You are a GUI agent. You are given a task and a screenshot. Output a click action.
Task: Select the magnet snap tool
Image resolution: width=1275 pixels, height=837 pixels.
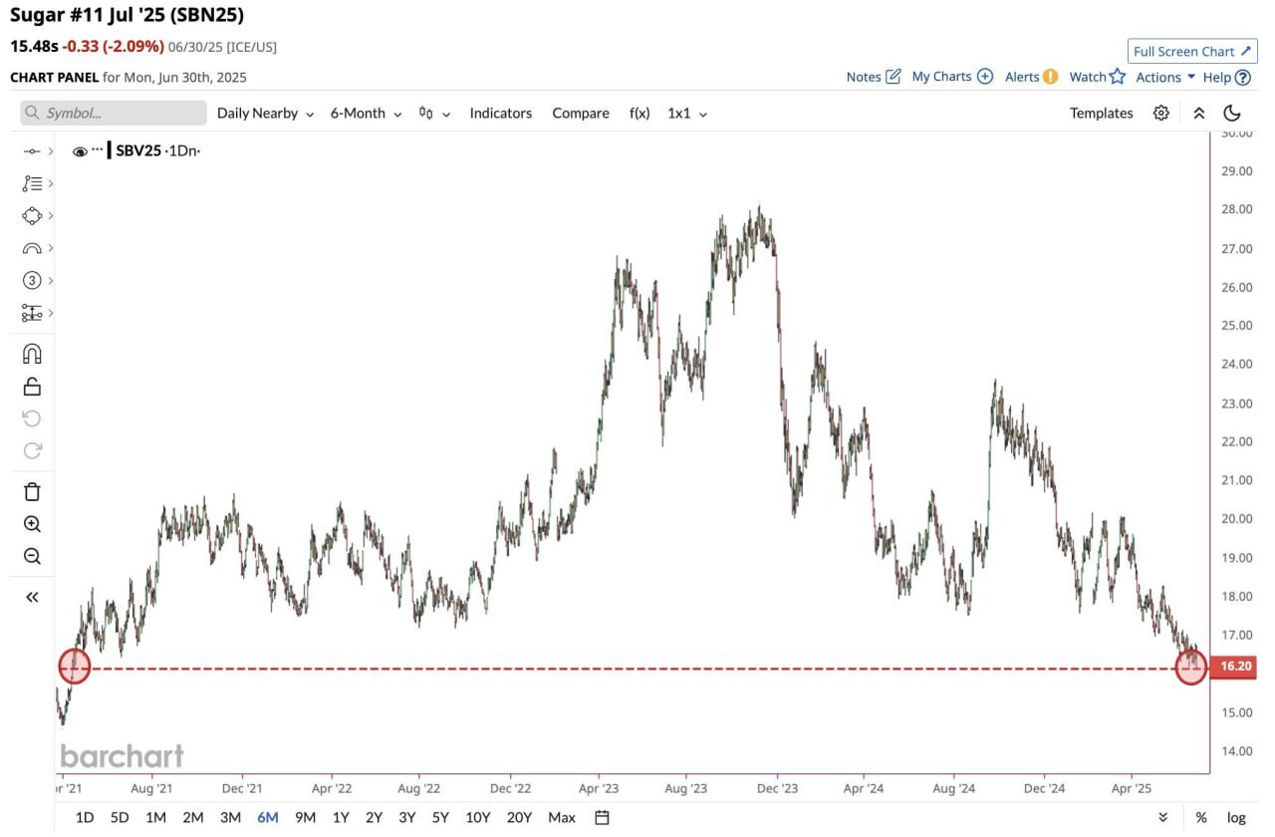coord(32,355)
